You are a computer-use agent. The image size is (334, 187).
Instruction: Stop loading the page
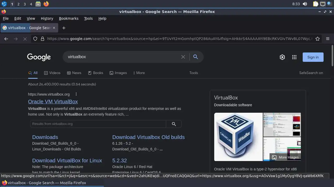tap(25, 39)
